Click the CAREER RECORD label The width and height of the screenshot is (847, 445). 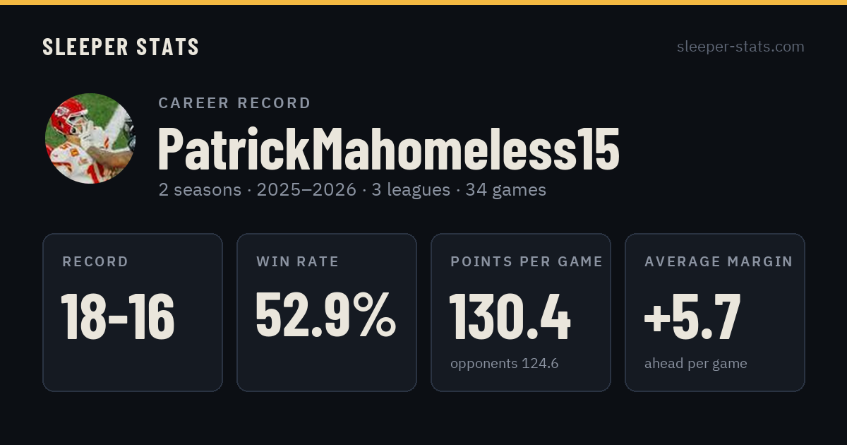coord(234,103)
